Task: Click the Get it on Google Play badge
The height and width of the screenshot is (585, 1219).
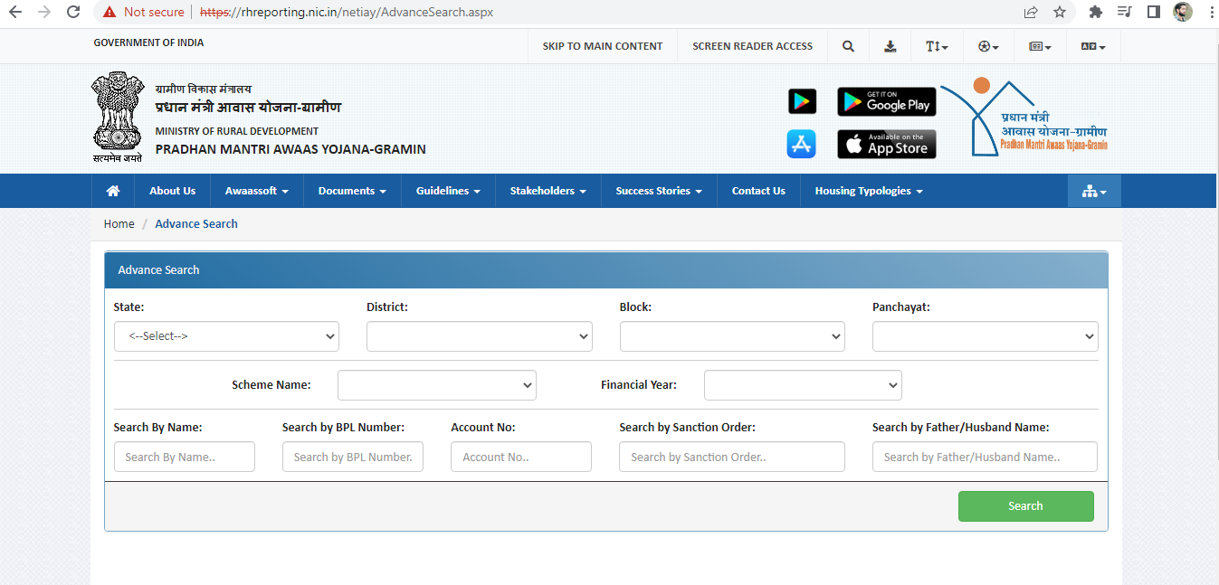Action: click(x=886, y=101)
